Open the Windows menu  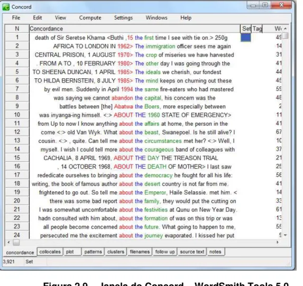click(x=157, y=18)
